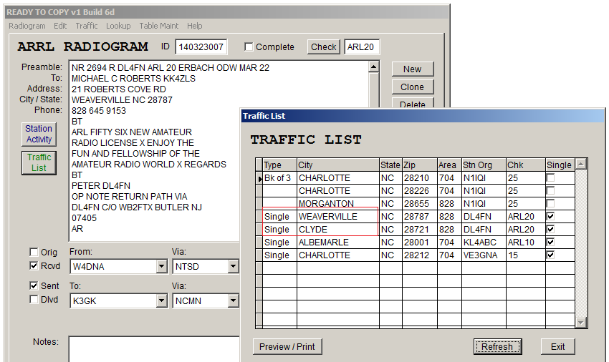Screen dimensions: 609x362
Task: Click the phone line 828 645 9153
Action: 99,111
